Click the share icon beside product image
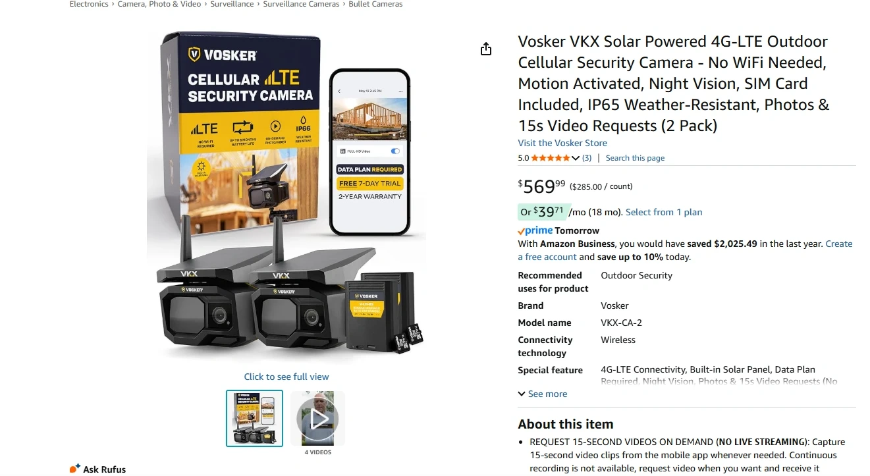870x476 pixels. (486, 49)
